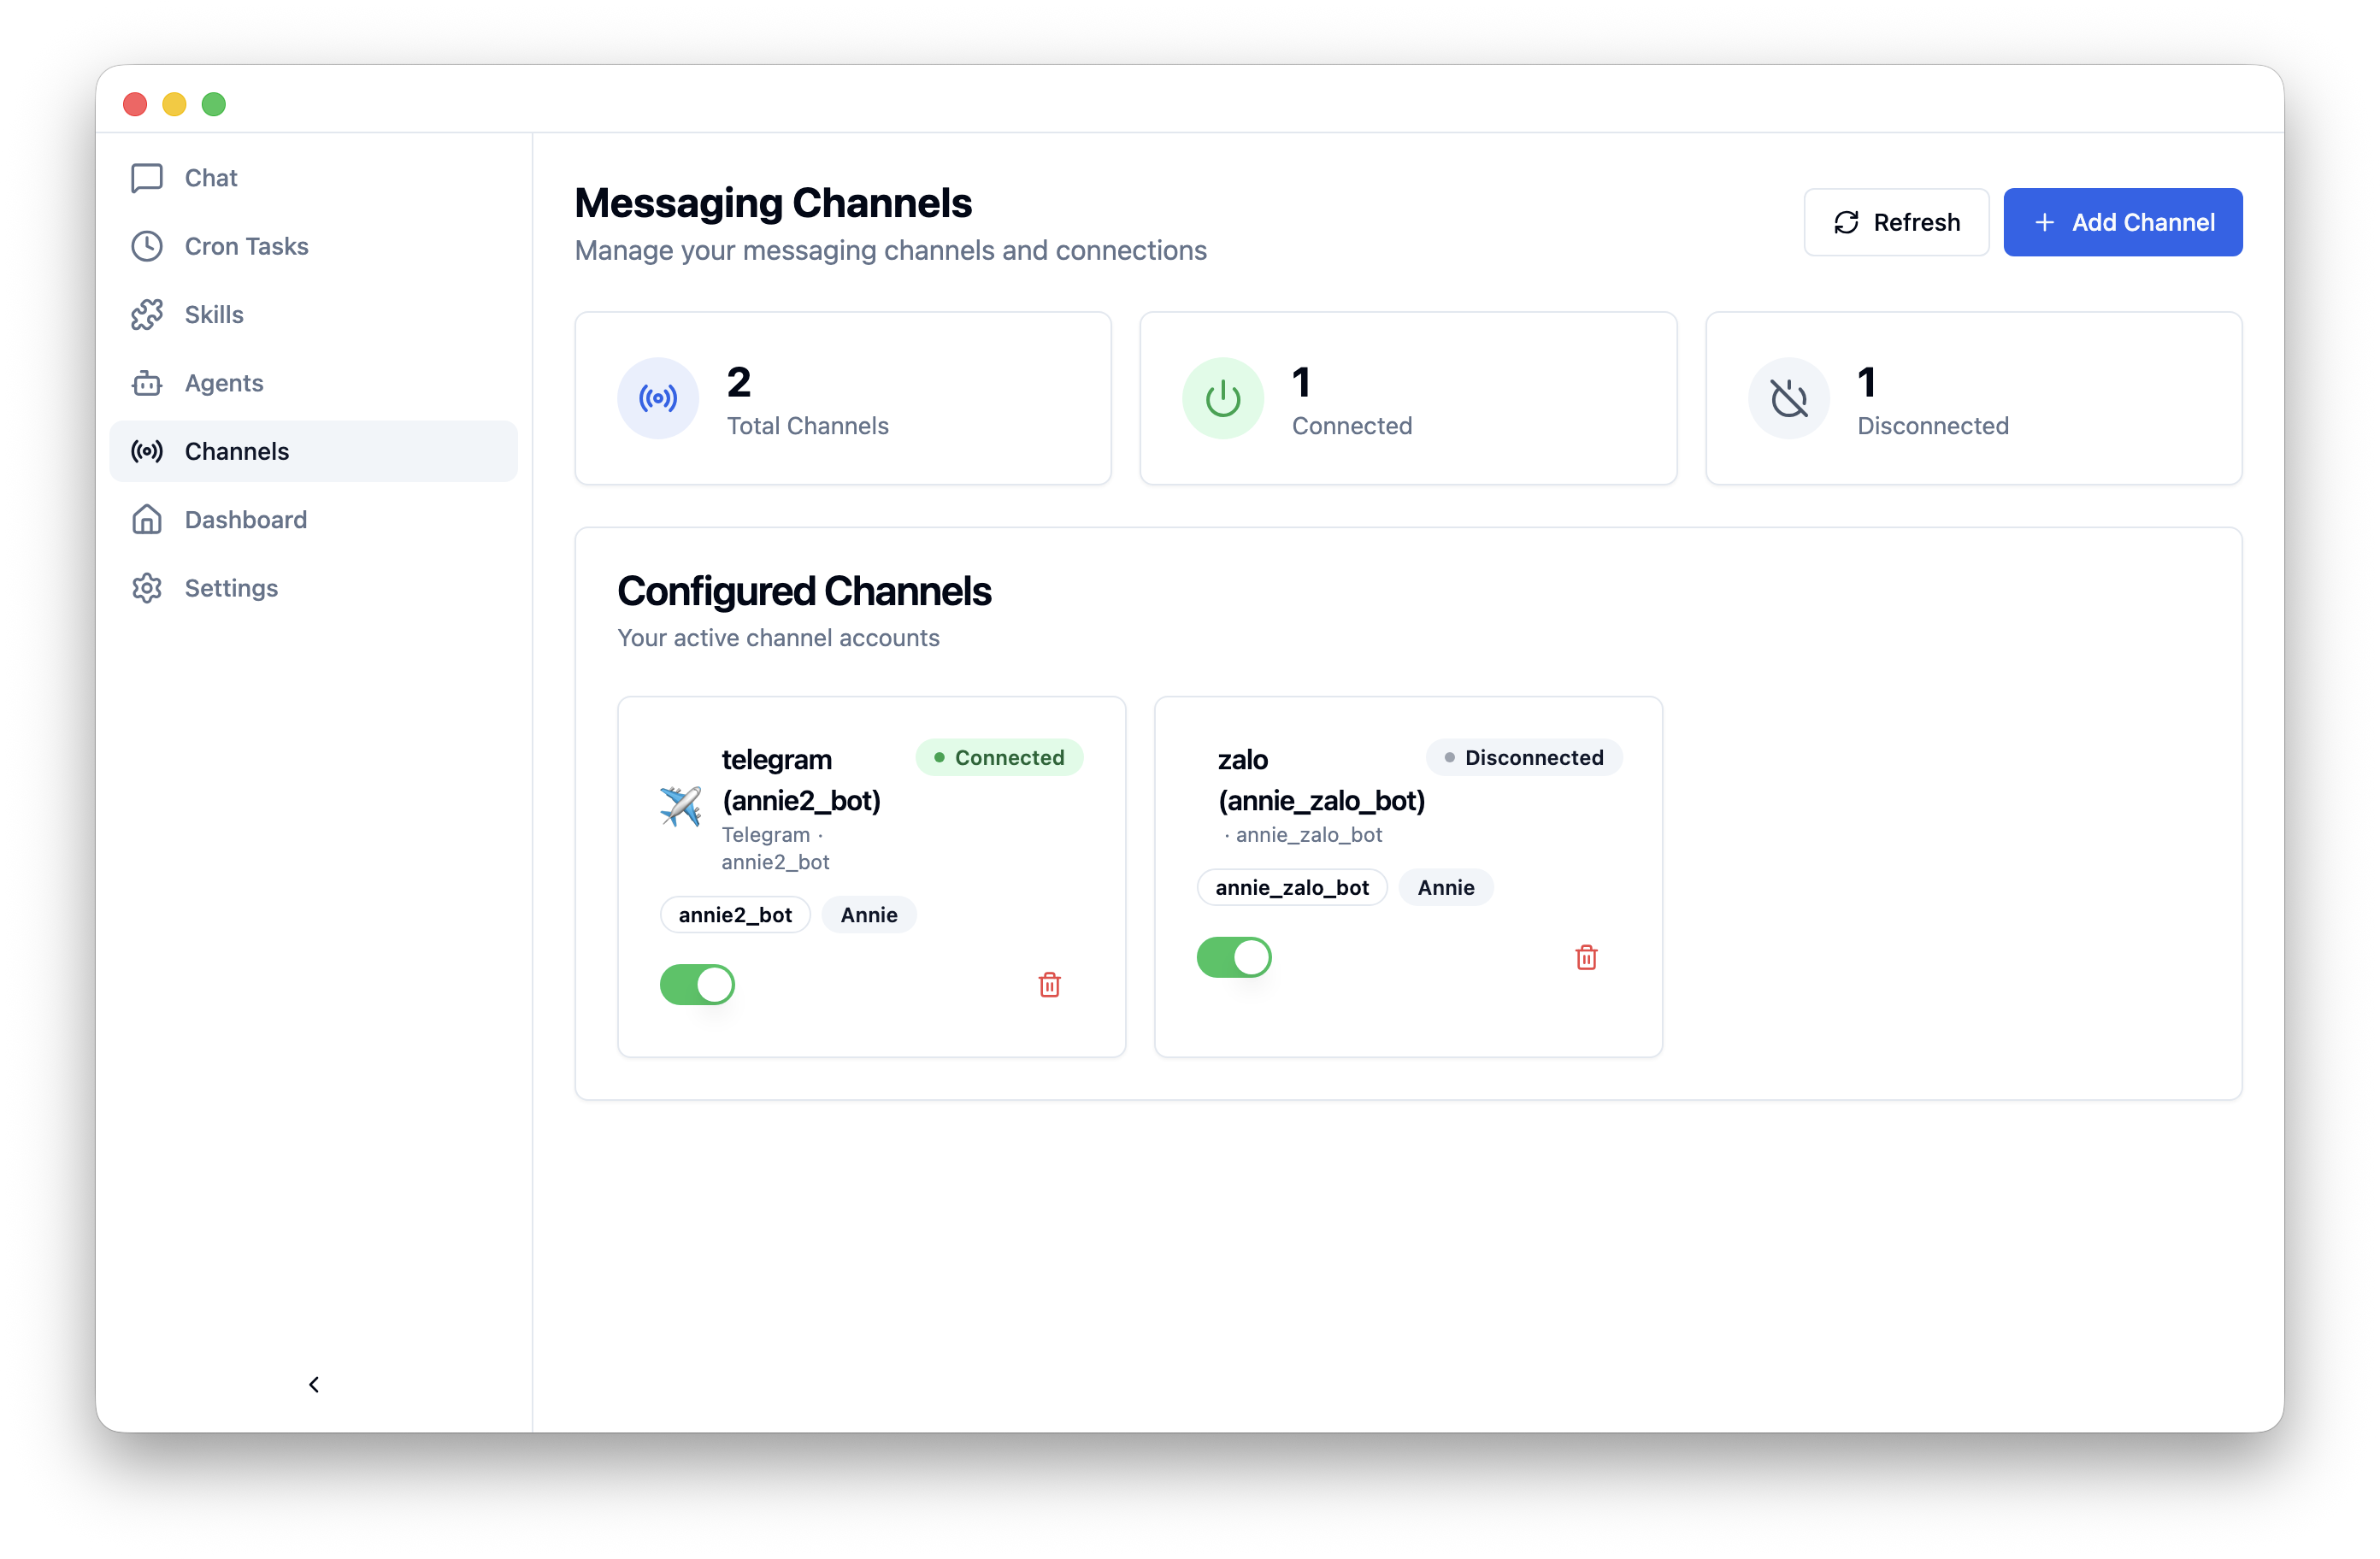Click the Disconnected power-off icon
The width and height of the screenshot is (2380, 1559).
[x=1788, y=399]
